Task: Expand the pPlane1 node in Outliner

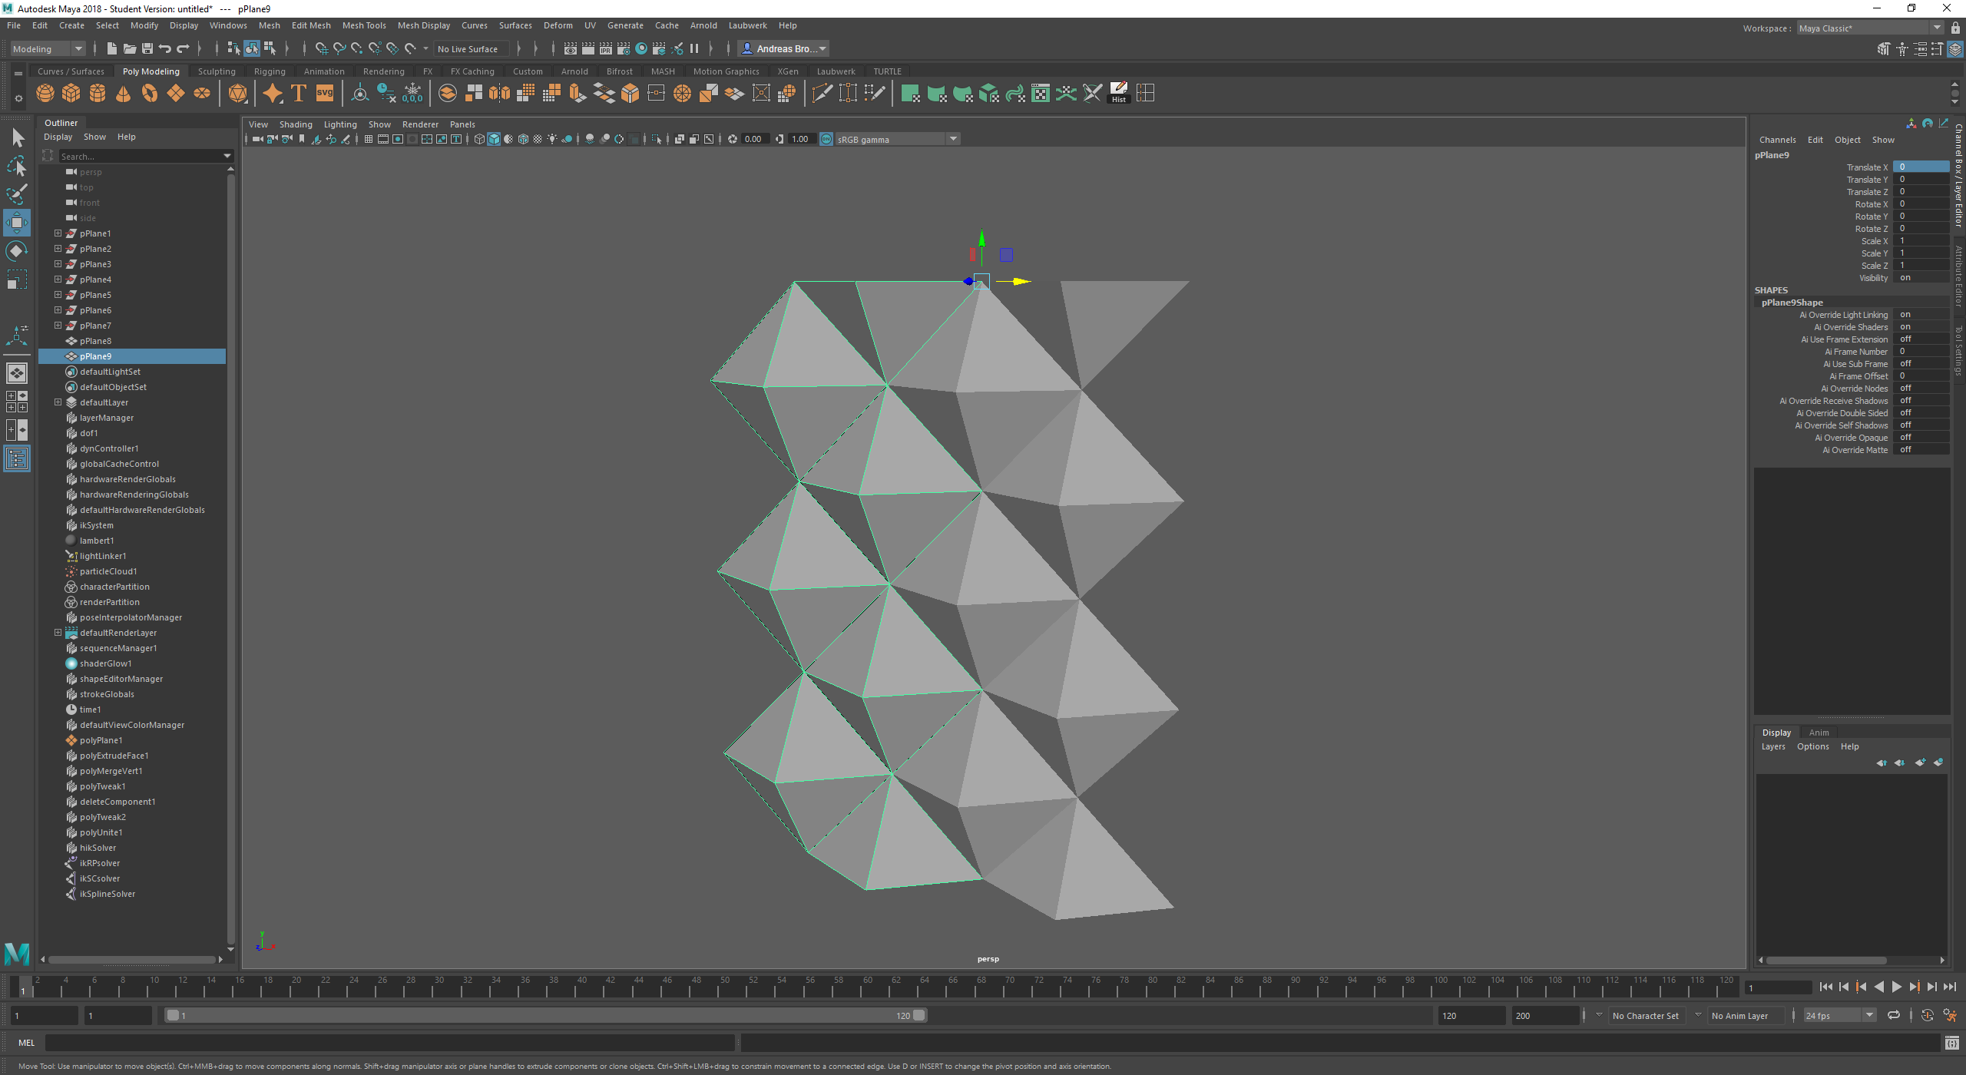Action: (58, 233)
